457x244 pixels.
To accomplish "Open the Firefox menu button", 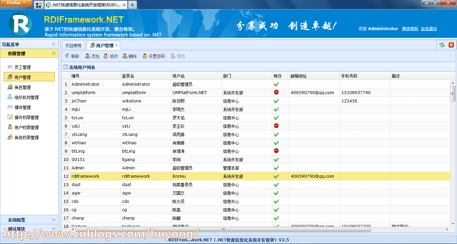I will [16, 3].
